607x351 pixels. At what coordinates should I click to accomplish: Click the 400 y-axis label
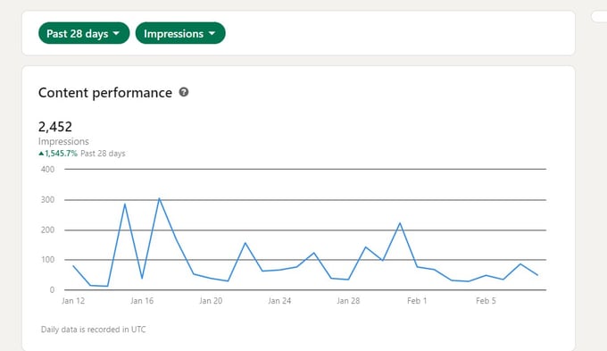coord(47,170)
